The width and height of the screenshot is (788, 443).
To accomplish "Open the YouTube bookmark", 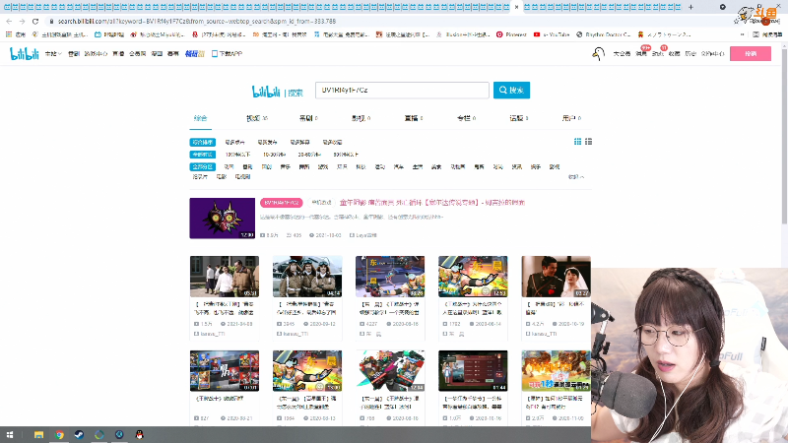I will [x=552, y=34].
